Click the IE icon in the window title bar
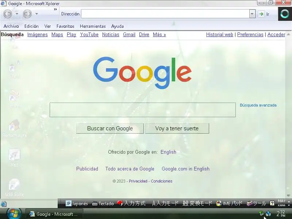This screenshot has height=219, width=292. tap(3, 3)
